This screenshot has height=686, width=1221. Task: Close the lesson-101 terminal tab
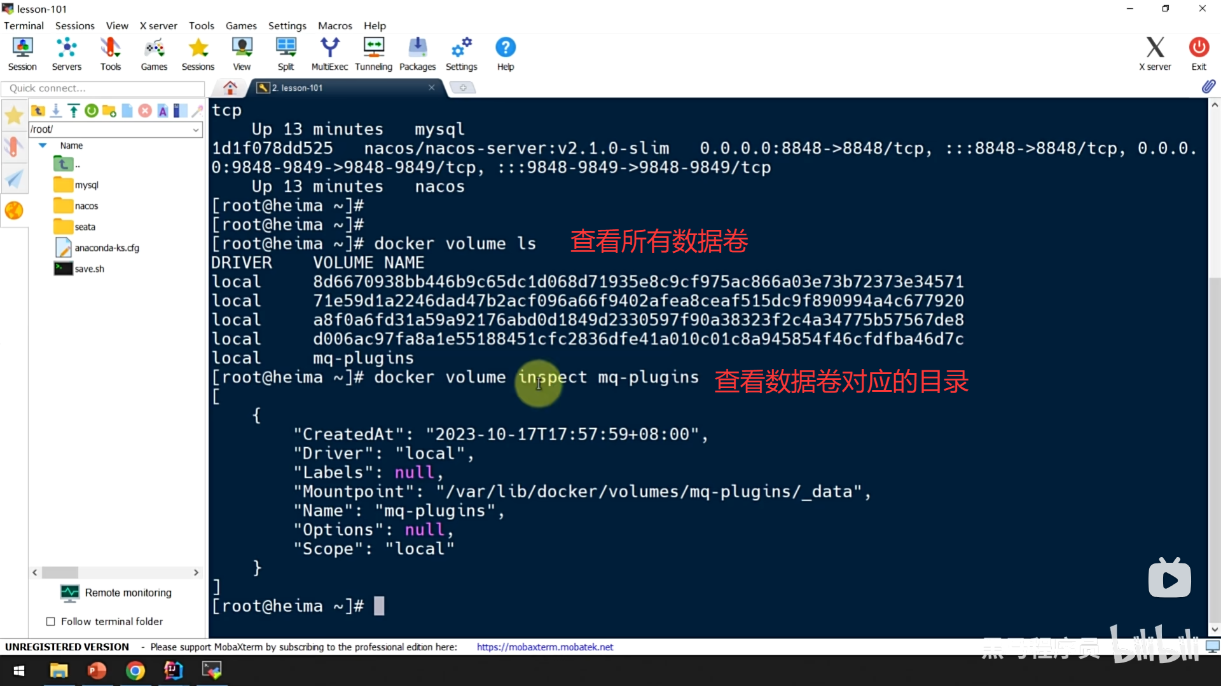(432, 88)
